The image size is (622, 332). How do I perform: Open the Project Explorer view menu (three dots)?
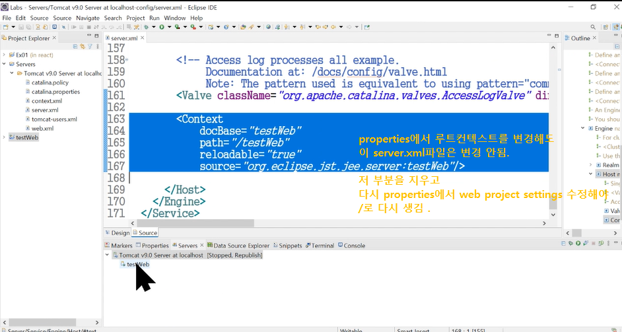pyautogui.click(x=98, y=46)
